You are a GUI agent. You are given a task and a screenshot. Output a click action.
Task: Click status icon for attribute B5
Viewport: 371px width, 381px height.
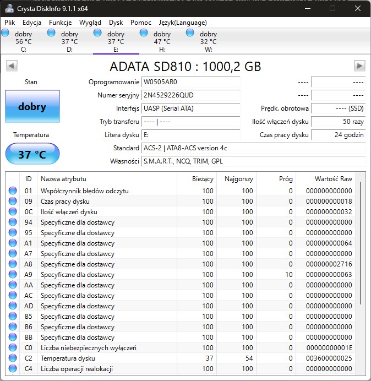pos(13,316)
